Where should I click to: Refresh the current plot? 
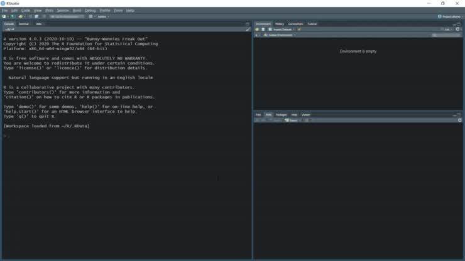460,120
